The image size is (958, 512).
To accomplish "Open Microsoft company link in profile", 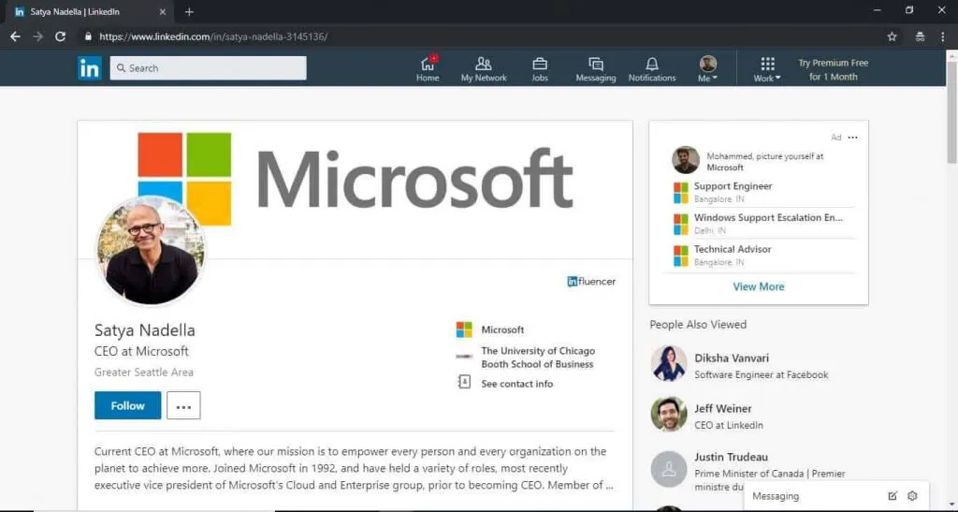I will (x=502, y=329).
